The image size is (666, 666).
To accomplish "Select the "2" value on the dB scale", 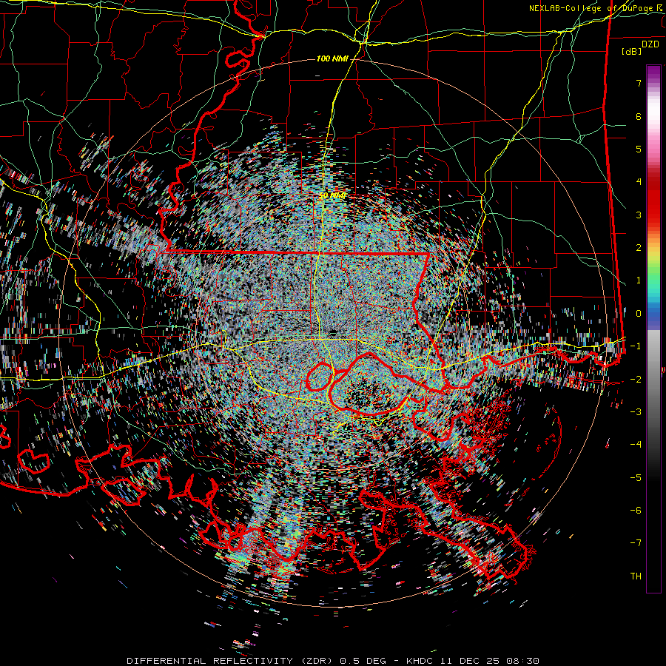I will point(639,248).
